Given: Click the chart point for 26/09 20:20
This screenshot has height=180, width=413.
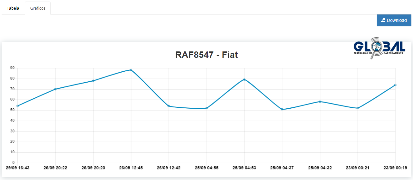Looking at the screenshot, I should coord(93,81).
